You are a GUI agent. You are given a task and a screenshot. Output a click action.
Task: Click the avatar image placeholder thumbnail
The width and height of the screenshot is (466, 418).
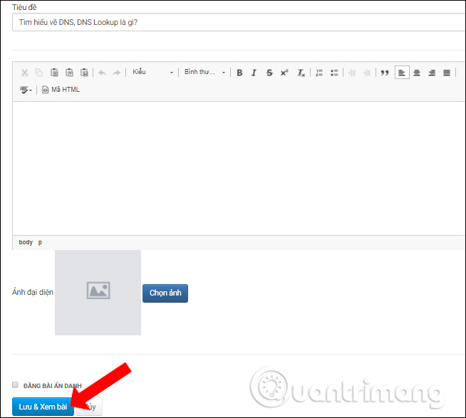tap(98, 293)
